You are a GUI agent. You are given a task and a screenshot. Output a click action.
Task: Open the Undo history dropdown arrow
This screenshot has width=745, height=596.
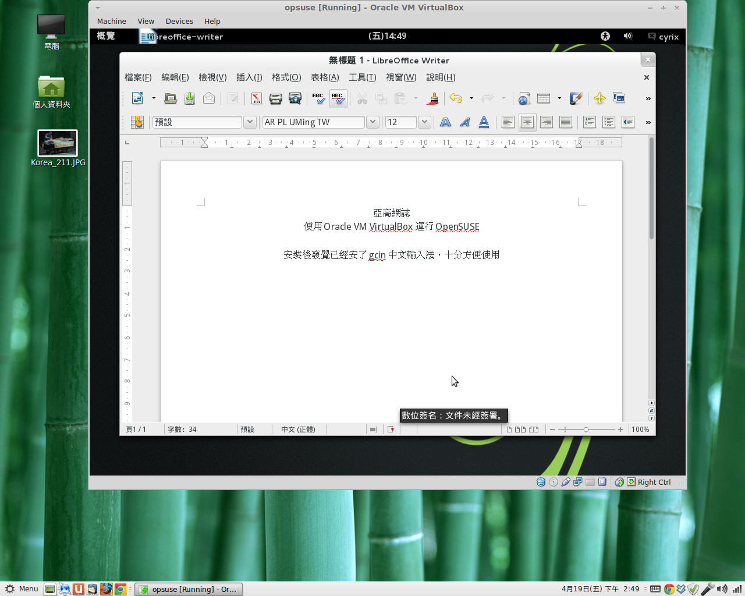coord(471,98)
